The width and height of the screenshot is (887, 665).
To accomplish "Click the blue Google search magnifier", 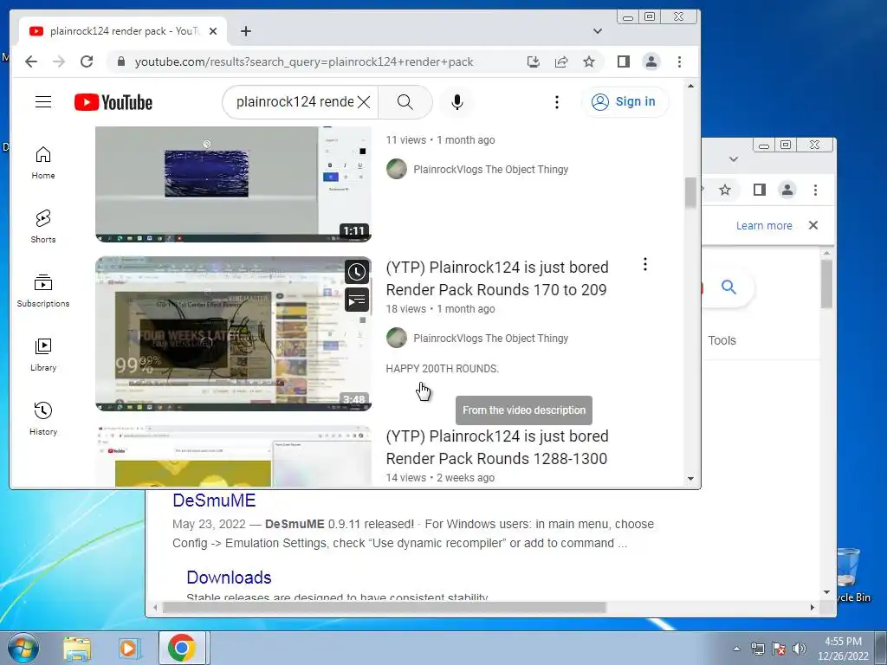I will (x=728, y=287).
